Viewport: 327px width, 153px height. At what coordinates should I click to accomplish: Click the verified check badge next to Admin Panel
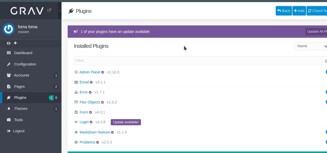(x=103, y=72)
